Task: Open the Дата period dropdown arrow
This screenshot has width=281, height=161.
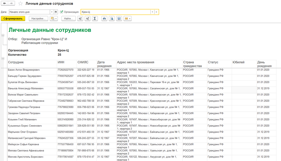Action: tap(52, 12)
